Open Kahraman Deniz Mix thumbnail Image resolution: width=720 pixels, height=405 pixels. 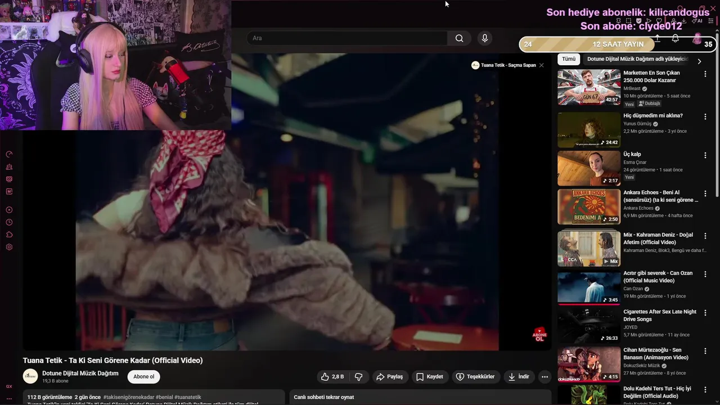(x=589, y=249)
